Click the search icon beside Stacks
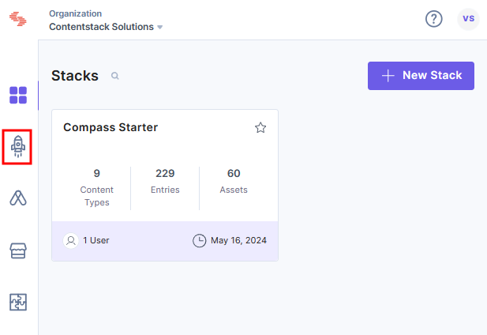This screenshot has width=487, height=335. coord(115,76)
